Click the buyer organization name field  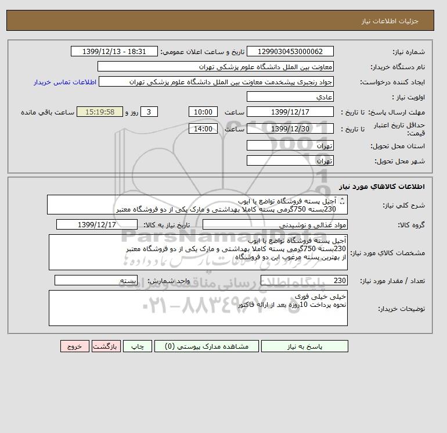(215, 66)
